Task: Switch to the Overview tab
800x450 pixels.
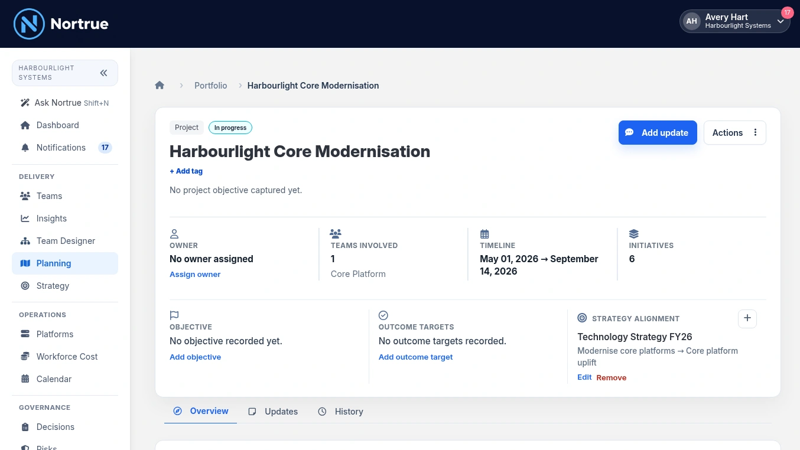Action: (201, 411)
